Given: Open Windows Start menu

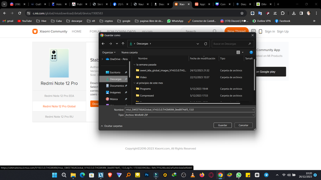Looking at the screenshot, I should (x=55, y=175).
